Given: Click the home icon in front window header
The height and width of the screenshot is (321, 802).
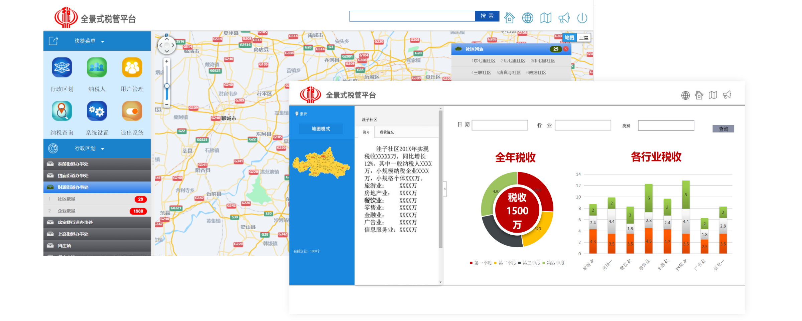Looking at the screenshot, I should [699, 95].
